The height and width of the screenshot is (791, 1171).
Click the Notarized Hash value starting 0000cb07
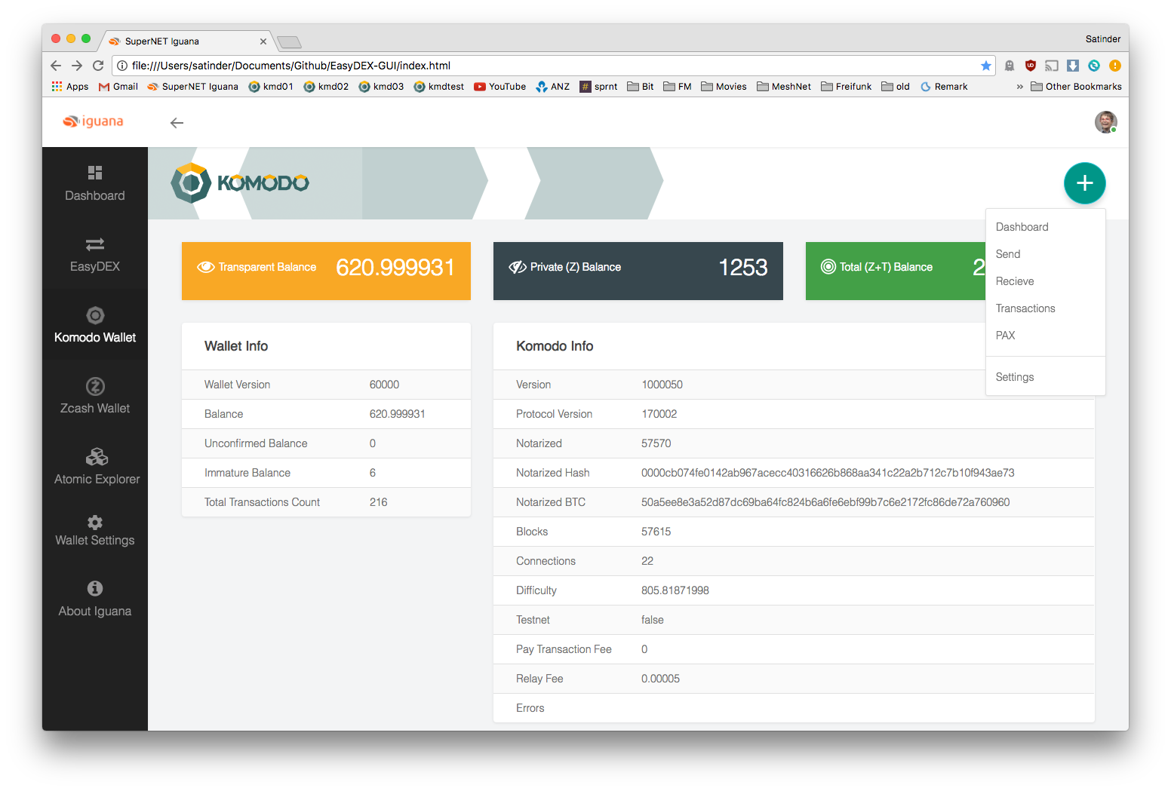pyautogui.click(x=828, y=473)
